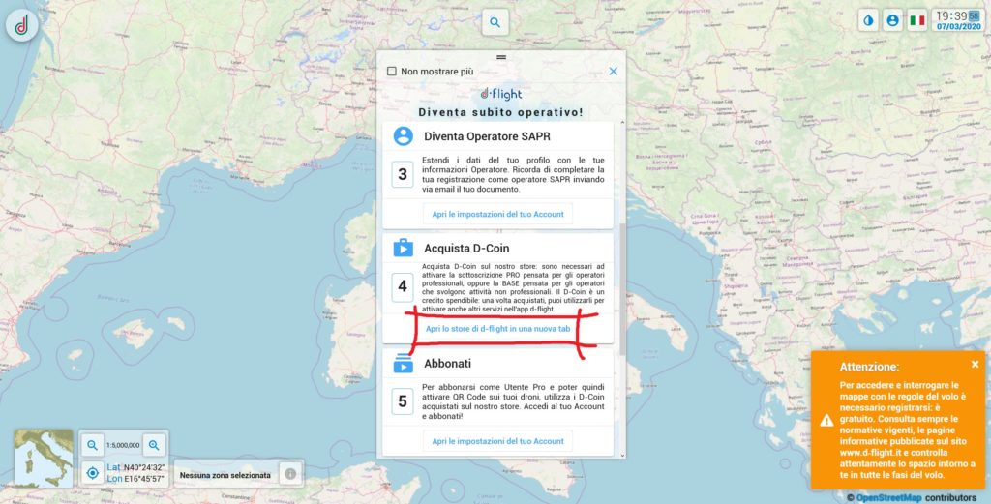Click the 'Diventa subito operativo!' heading
This screenshot has height=504, width=991.
point(500,112)
